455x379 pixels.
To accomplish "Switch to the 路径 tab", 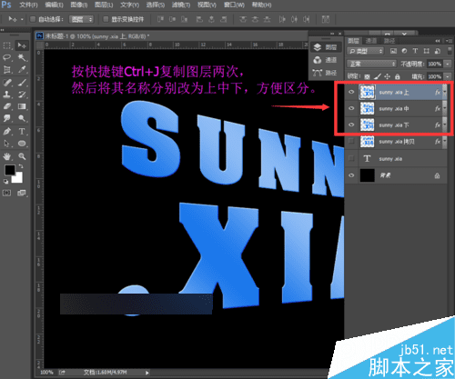I will [x=389, y=41].
